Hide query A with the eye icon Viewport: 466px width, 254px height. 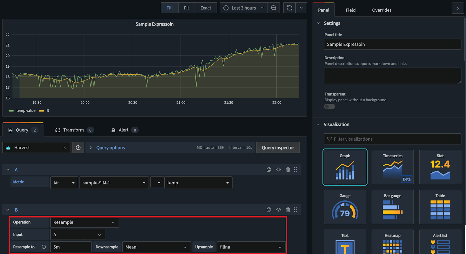point(278,170)
